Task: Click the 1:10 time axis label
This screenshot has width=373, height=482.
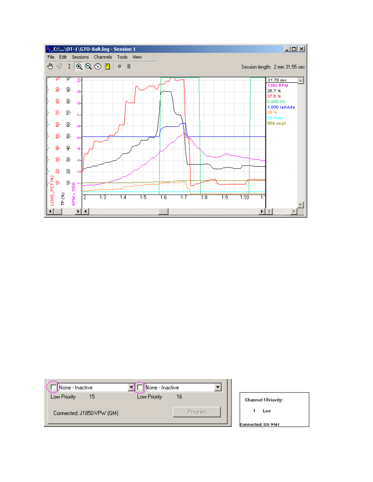Action: (244, 197)
